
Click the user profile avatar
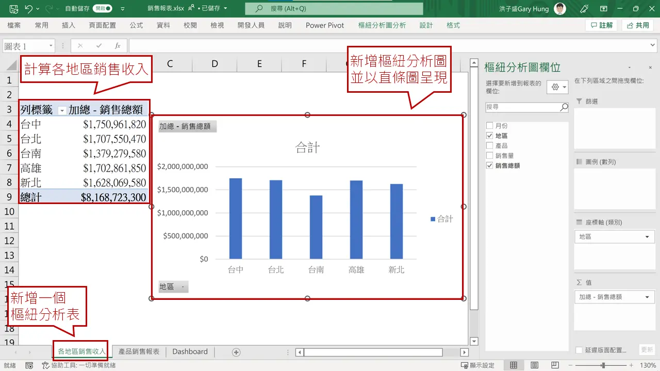(x=560, y=9)
